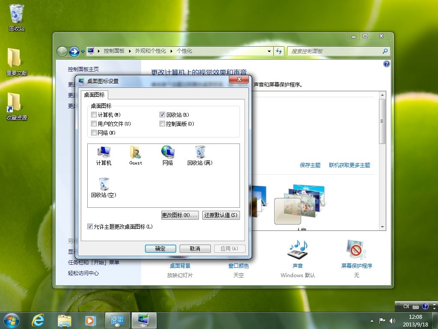
Task: Open 任务栏和「开始」菜单 link
Action: (x=94, y=263)
